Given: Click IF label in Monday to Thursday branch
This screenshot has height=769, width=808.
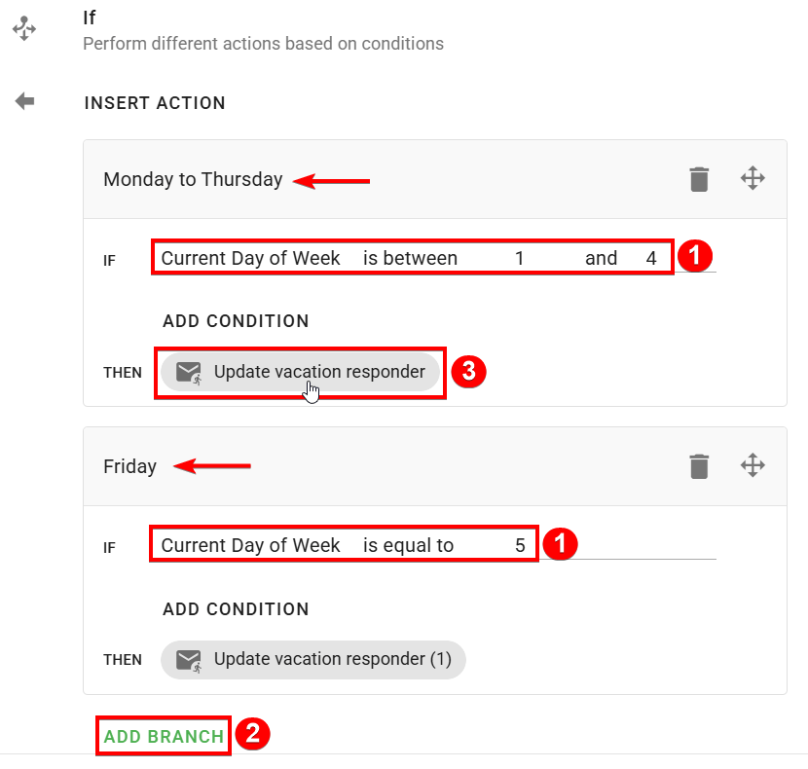Looking at the screenshot, I should point(109,261).
